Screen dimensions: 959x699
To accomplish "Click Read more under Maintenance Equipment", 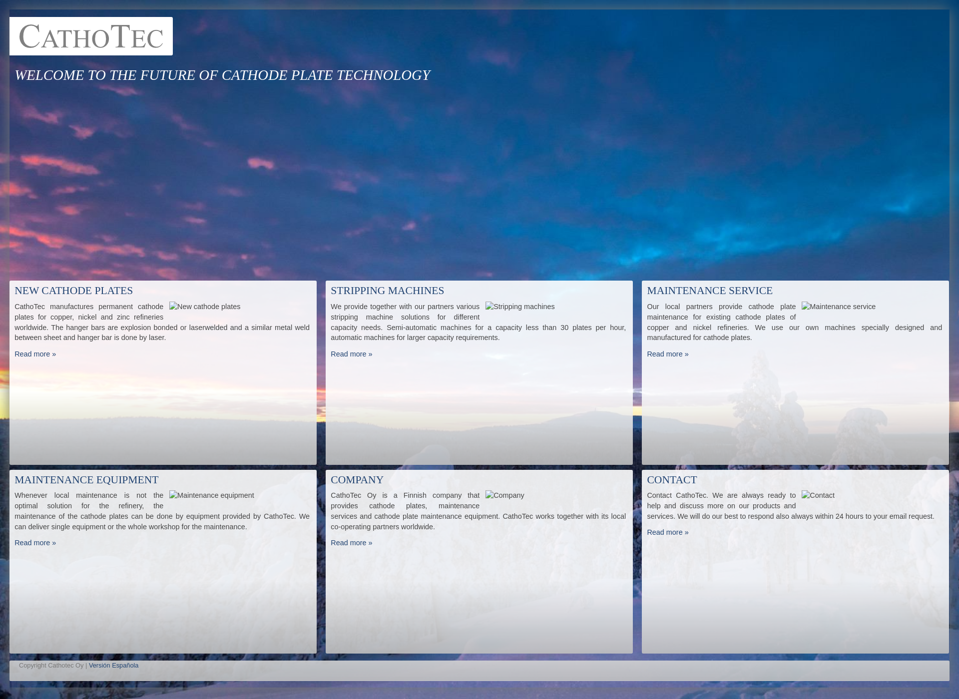I will coord(35,543).
